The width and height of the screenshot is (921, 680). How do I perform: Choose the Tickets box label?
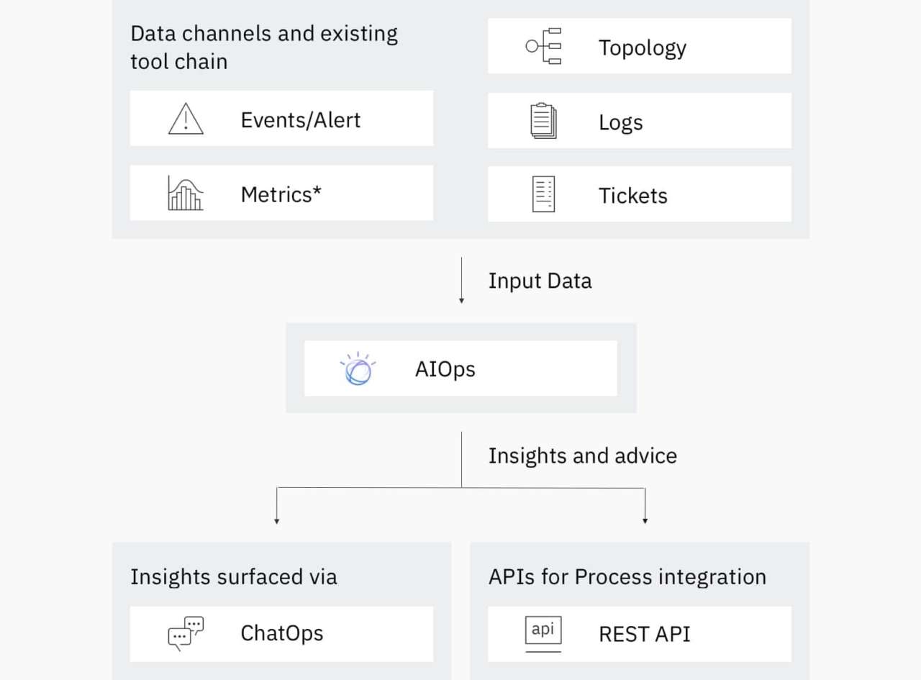633,196
